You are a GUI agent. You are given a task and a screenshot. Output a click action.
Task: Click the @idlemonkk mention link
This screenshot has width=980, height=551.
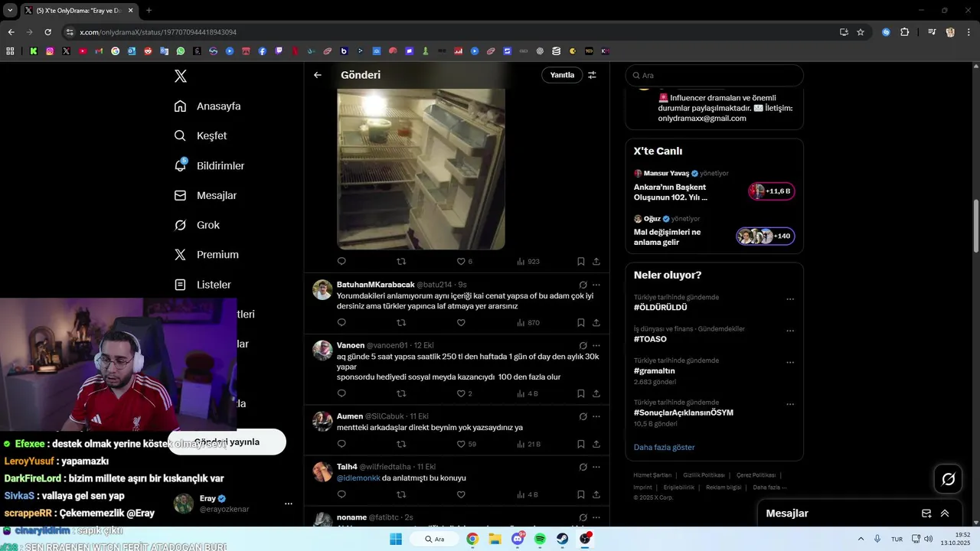click(358, 478)
